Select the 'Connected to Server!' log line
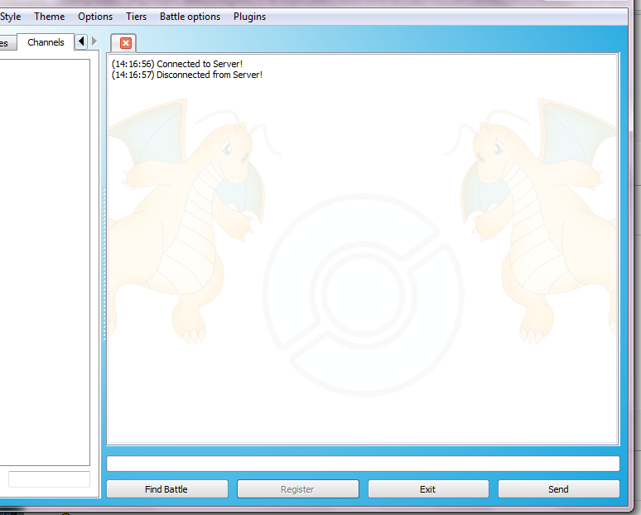 [177, 64]
